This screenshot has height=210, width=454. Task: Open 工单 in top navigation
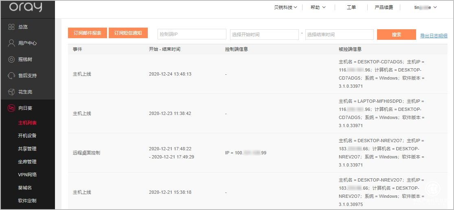[351, 7]
